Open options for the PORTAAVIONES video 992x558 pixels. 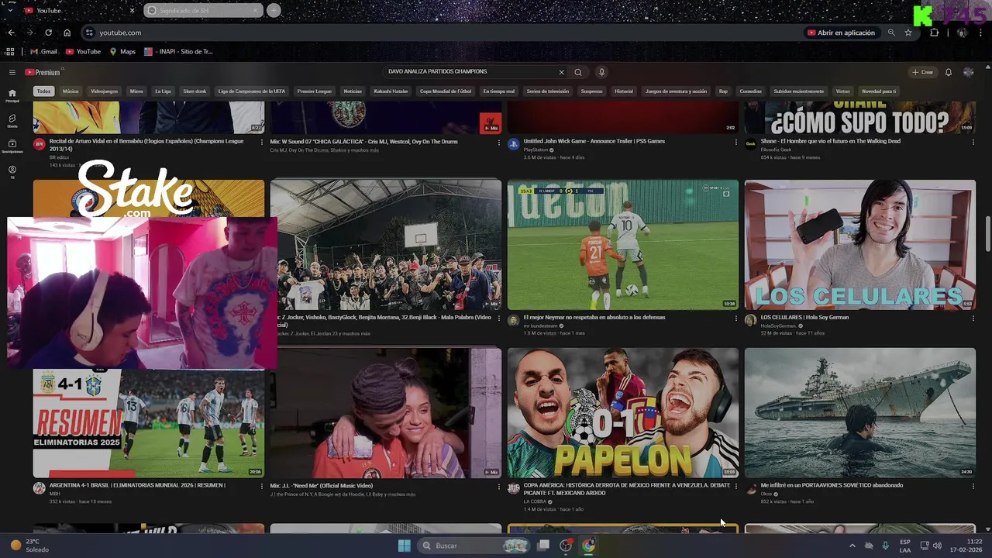click(x=973, y=487)
